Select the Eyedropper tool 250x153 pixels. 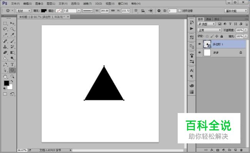click(12, 35)
